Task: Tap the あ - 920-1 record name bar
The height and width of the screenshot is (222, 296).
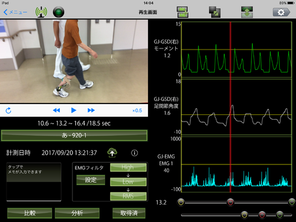Action: pyautogui.click(x=74, y=135)
